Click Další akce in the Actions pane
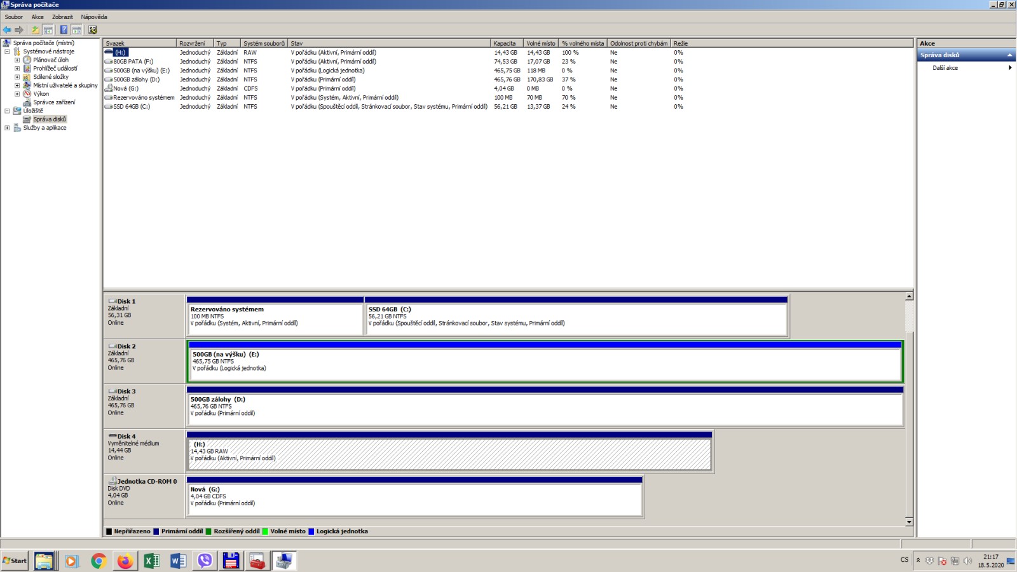The height and width of the screenshot is (572, 1017). click(x=945, y=68)
